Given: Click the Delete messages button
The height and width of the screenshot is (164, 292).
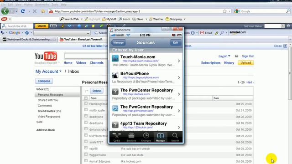Looking at the screenshot, I should click(97, 91).
